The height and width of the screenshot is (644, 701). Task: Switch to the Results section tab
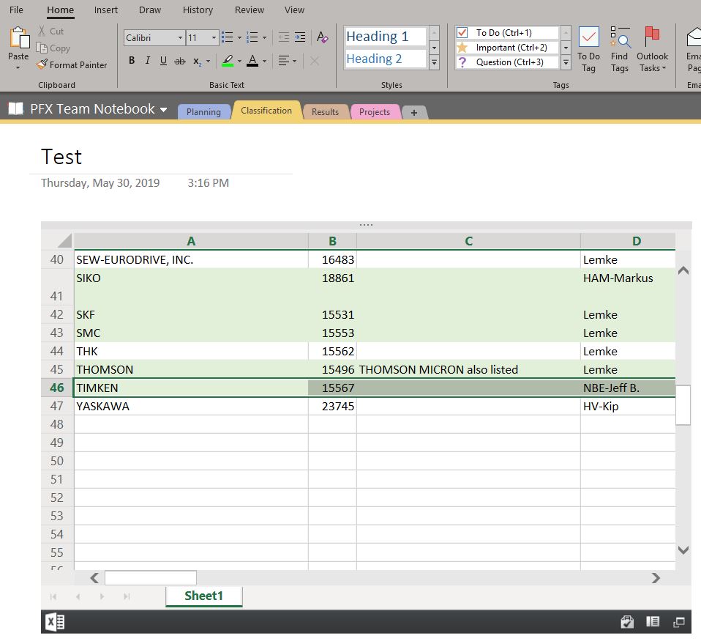click(325, 112)
